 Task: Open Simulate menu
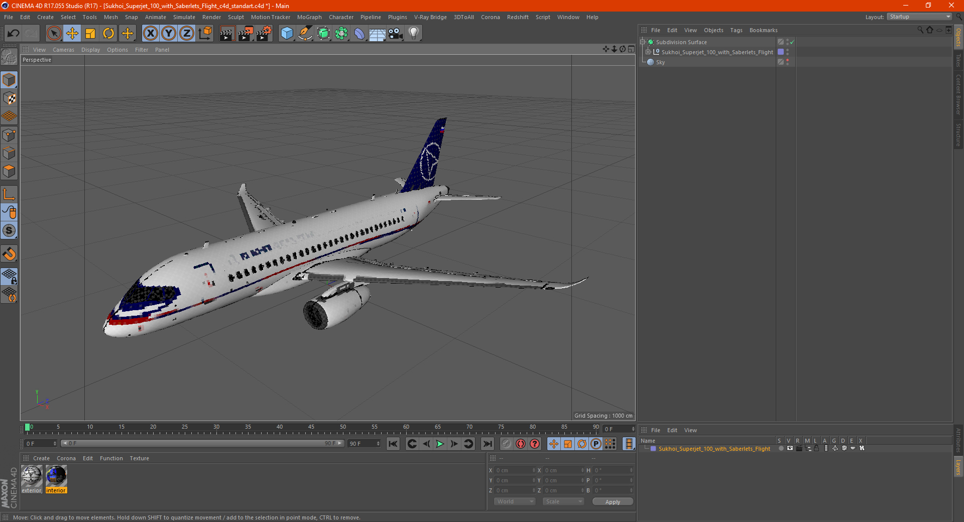(184, 17)
